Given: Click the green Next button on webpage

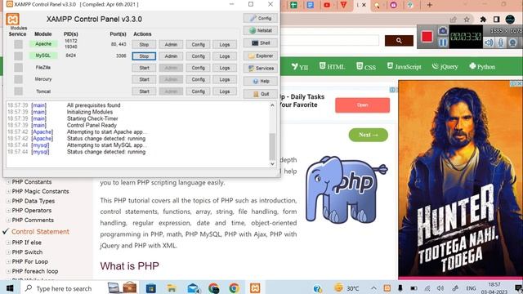Looking at the screenshot, I should pyautogui.click(x=369, y=135).
